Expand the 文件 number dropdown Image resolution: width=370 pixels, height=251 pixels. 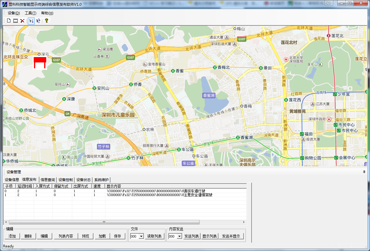click(141, 236)
